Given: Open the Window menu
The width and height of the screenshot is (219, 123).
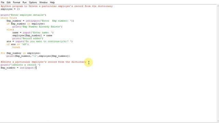Looking at the screenshot, I should coord(43,2).
